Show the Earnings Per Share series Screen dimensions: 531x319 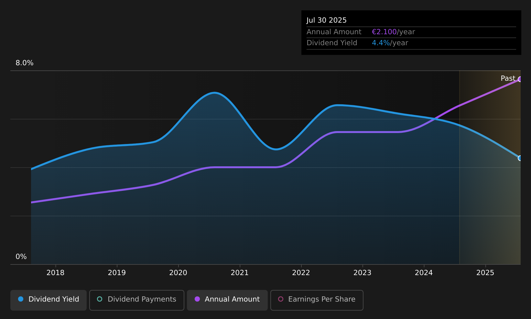pos(317,300)
